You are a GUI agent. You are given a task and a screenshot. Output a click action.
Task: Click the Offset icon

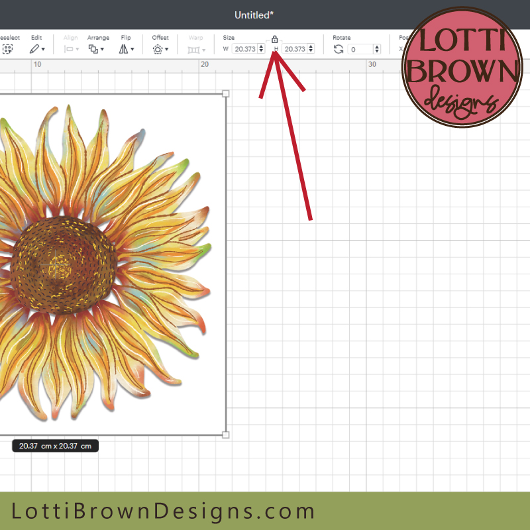[158, 49]
